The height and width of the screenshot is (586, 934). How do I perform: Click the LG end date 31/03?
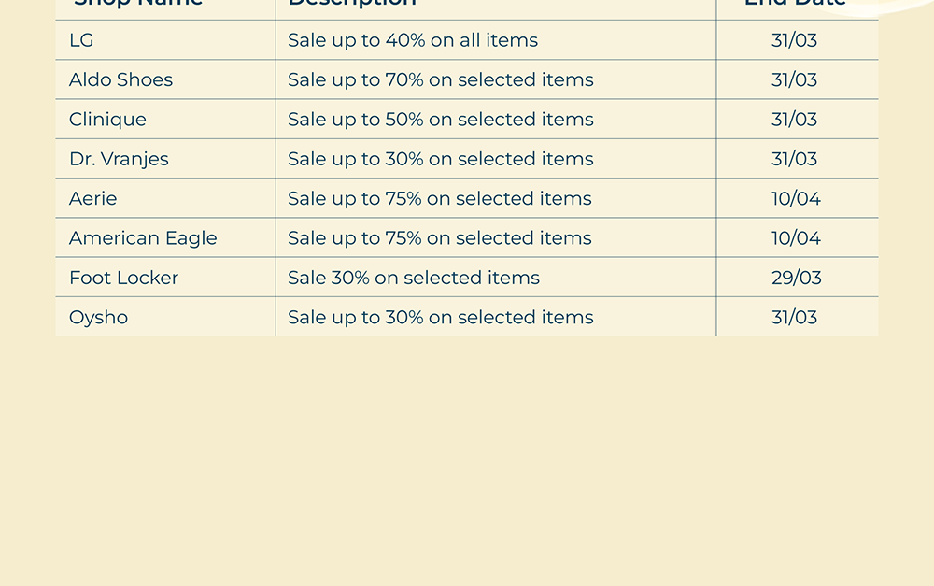[794, 40]
